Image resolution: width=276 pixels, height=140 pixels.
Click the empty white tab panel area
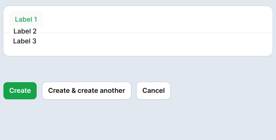[155, 45]
